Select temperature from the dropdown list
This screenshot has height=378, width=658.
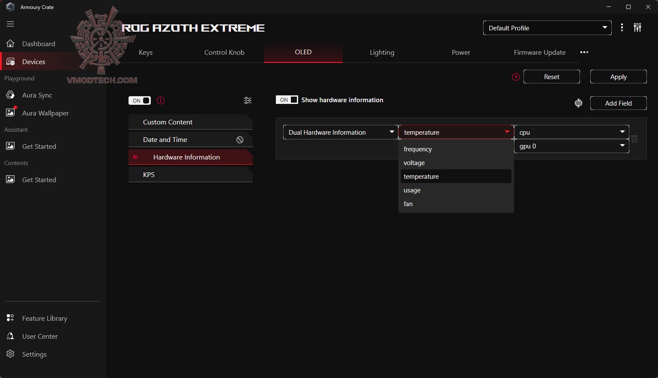tap(456, 177)
